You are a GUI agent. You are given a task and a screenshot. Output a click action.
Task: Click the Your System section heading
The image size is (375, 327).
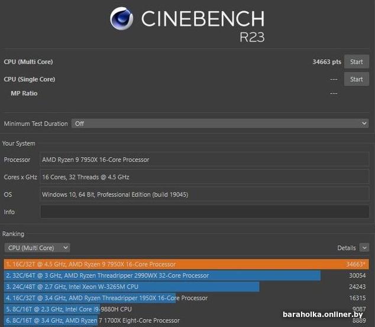coord(19,143)
